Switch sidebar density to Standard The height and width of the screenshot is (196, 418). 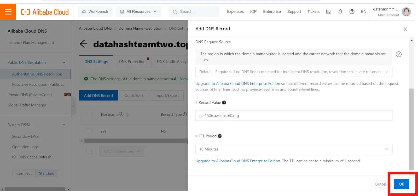point(47,174)
